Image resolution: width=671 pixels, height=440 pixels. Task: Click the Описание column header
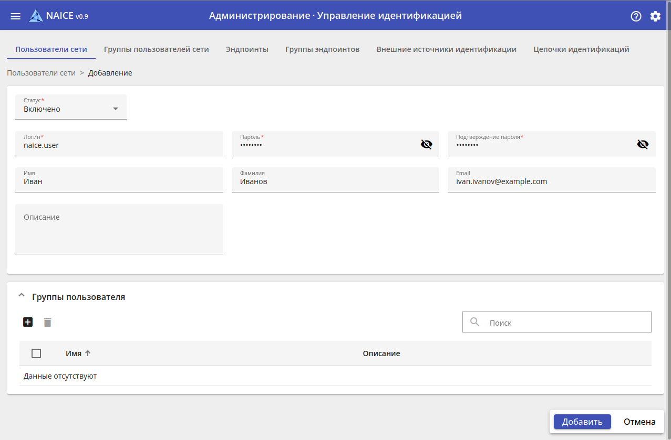pos(381,353)
